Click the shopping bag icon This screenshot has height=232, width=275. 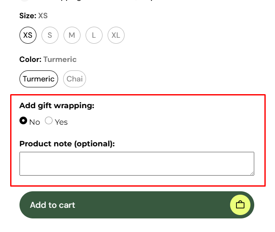point(240,205)
